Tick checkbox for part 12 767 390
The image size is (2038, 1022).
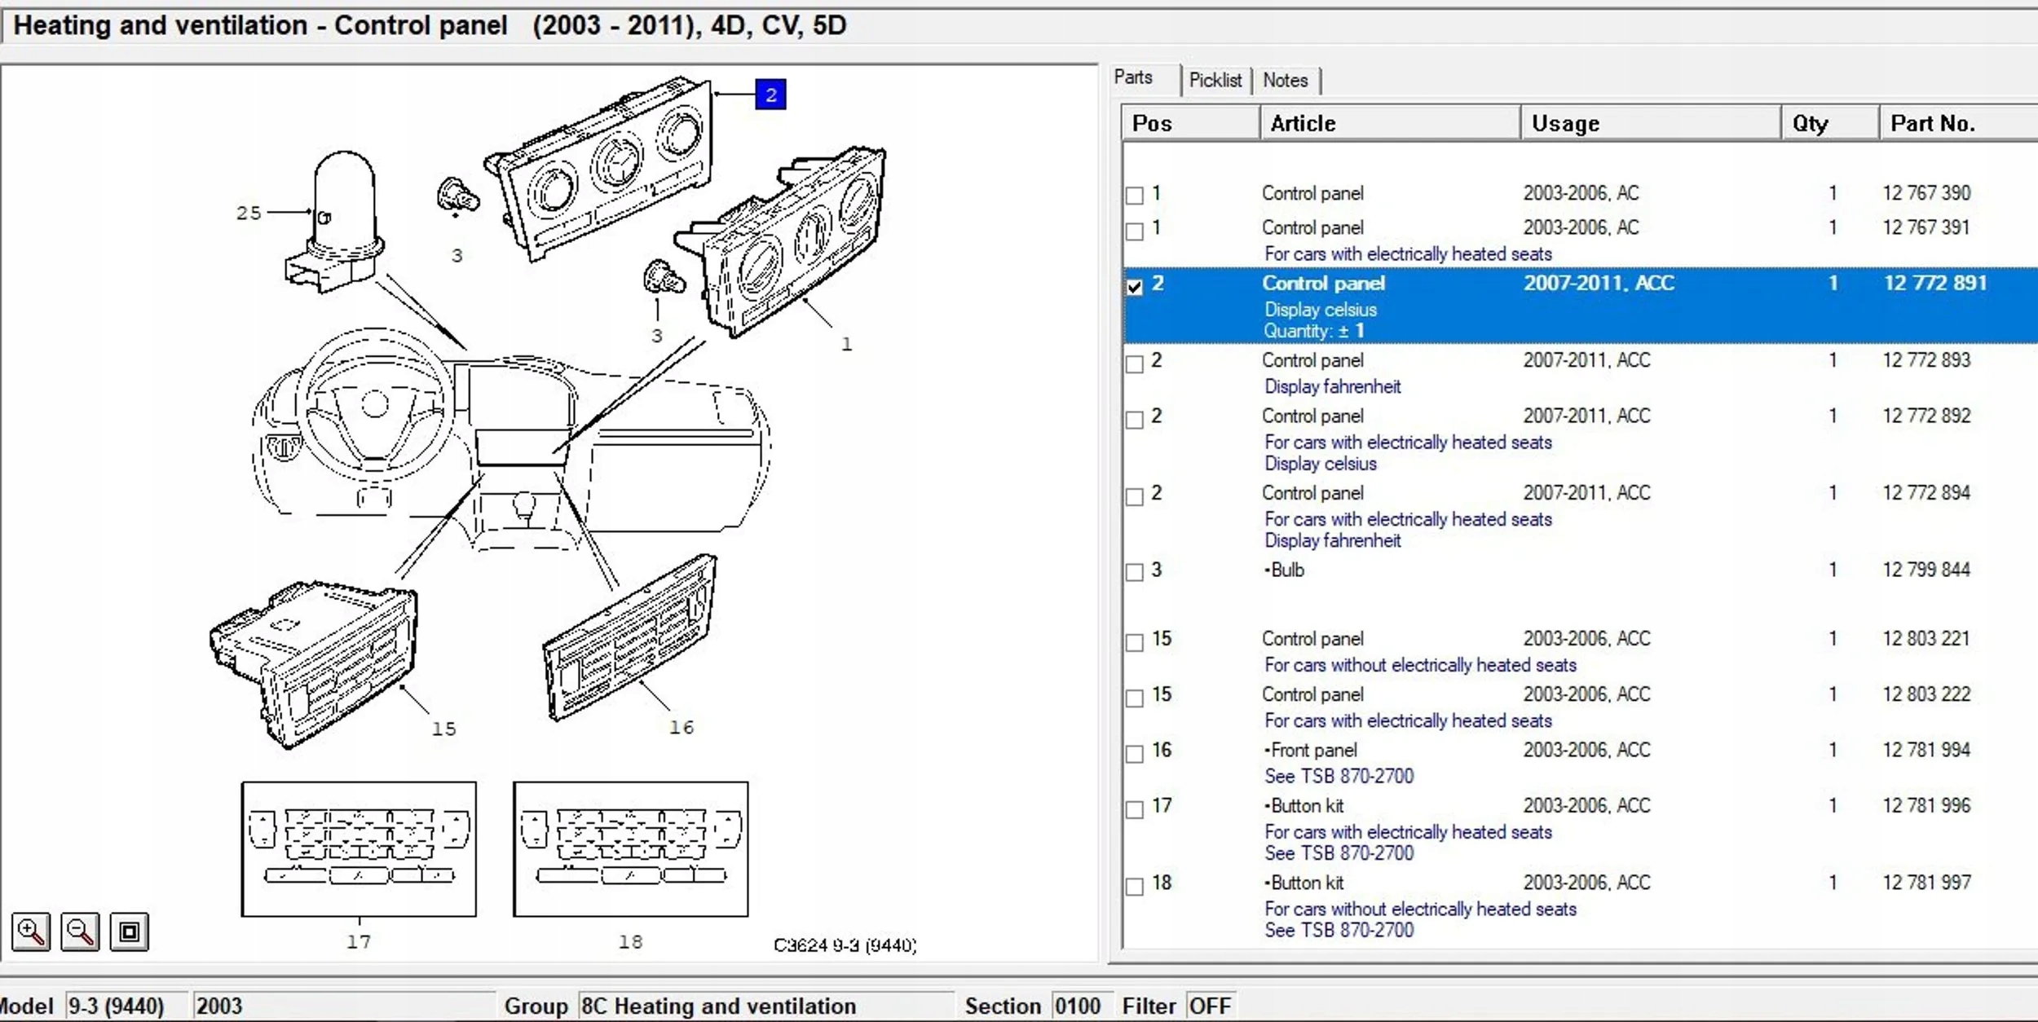click(x=1135, y=196)
